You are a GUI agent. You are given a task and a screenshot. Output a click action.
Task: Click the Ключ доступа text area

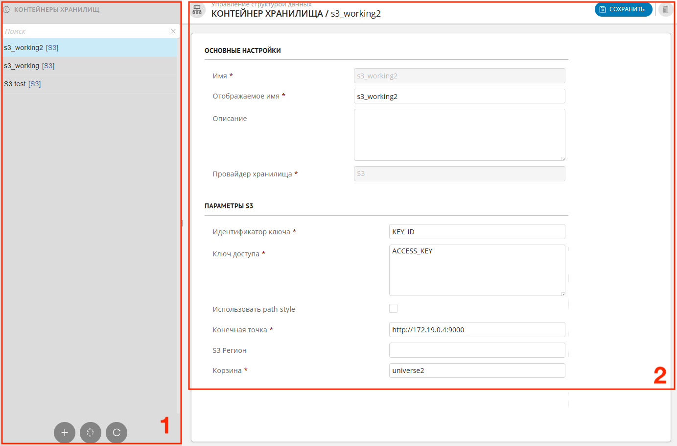pyautogui.click(x=476, y=270)
